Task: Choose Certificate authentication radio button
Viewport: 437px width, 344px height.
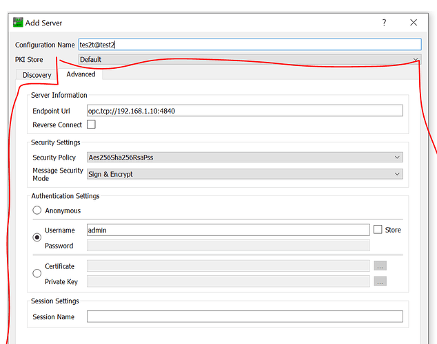Action: (x=37, y=273)
